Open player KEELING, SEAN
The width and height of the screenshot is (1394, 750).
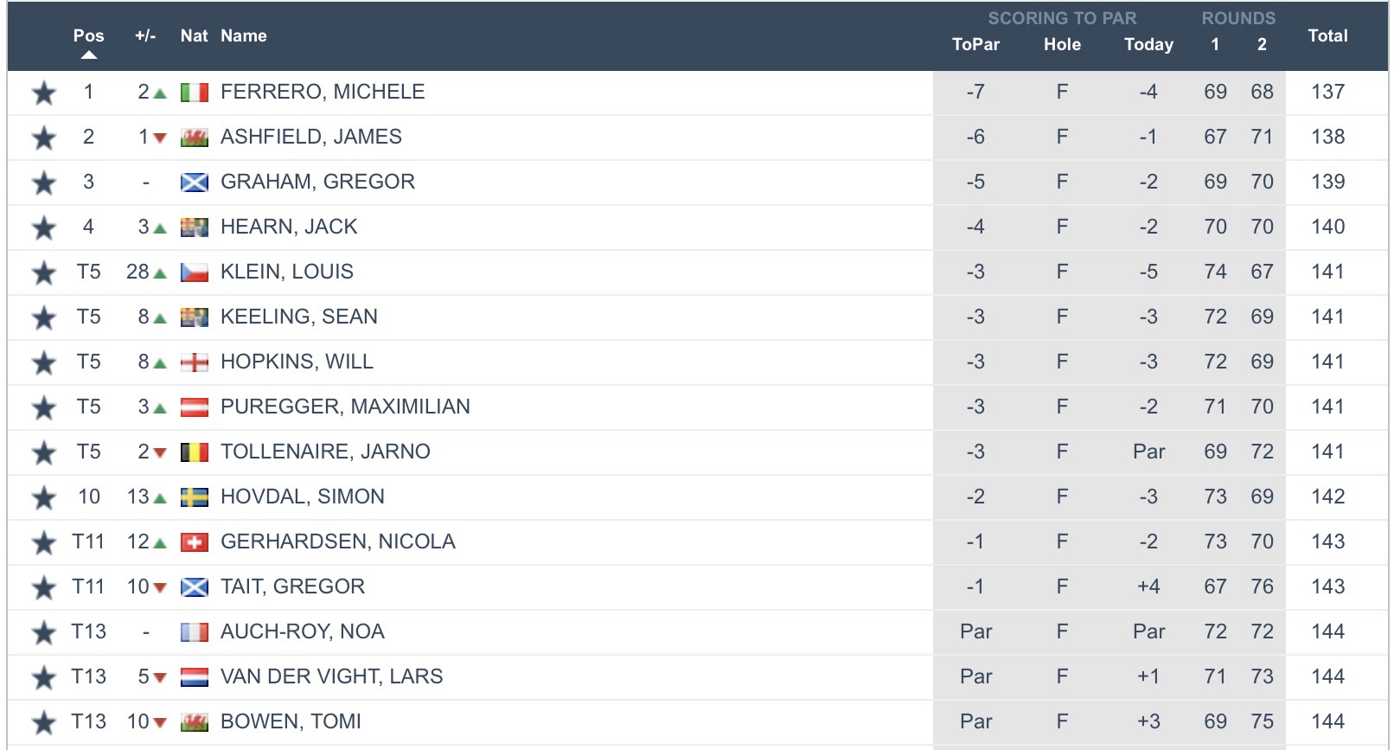tap(299, 317)
